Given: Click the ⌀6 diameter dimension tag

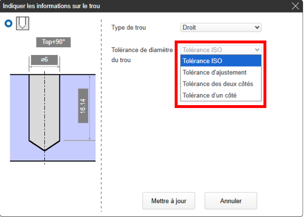Looking at the screenshot, I should (x=44, y=59).
